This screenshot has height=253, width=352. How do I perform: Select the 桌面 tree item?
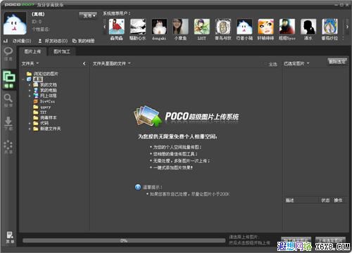(38, 79)
